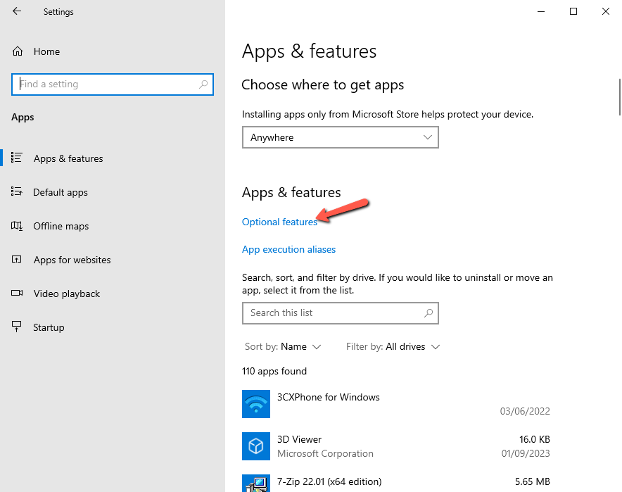
Task: Go to Apps for websites settings
Action: click(72, 260)
